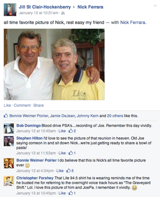View the like count on Stephen Hilton's comment

click(x=72, y=153)
